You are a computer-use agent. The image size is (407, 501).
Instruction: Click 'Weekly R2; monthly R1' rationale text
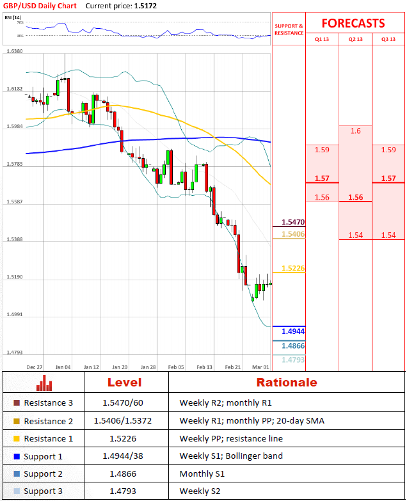tap(225, 403)
